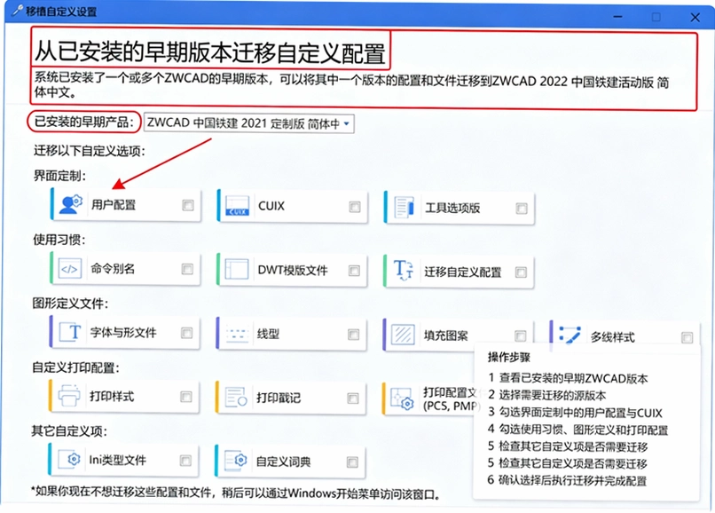The image size is (715, 513).
Task: Click the 打印配置文件 PCS PMP icon
Action: (403, 399)
